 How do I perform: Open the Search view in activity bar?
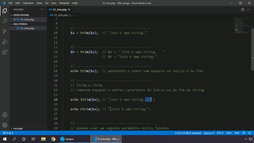point(5,21)
